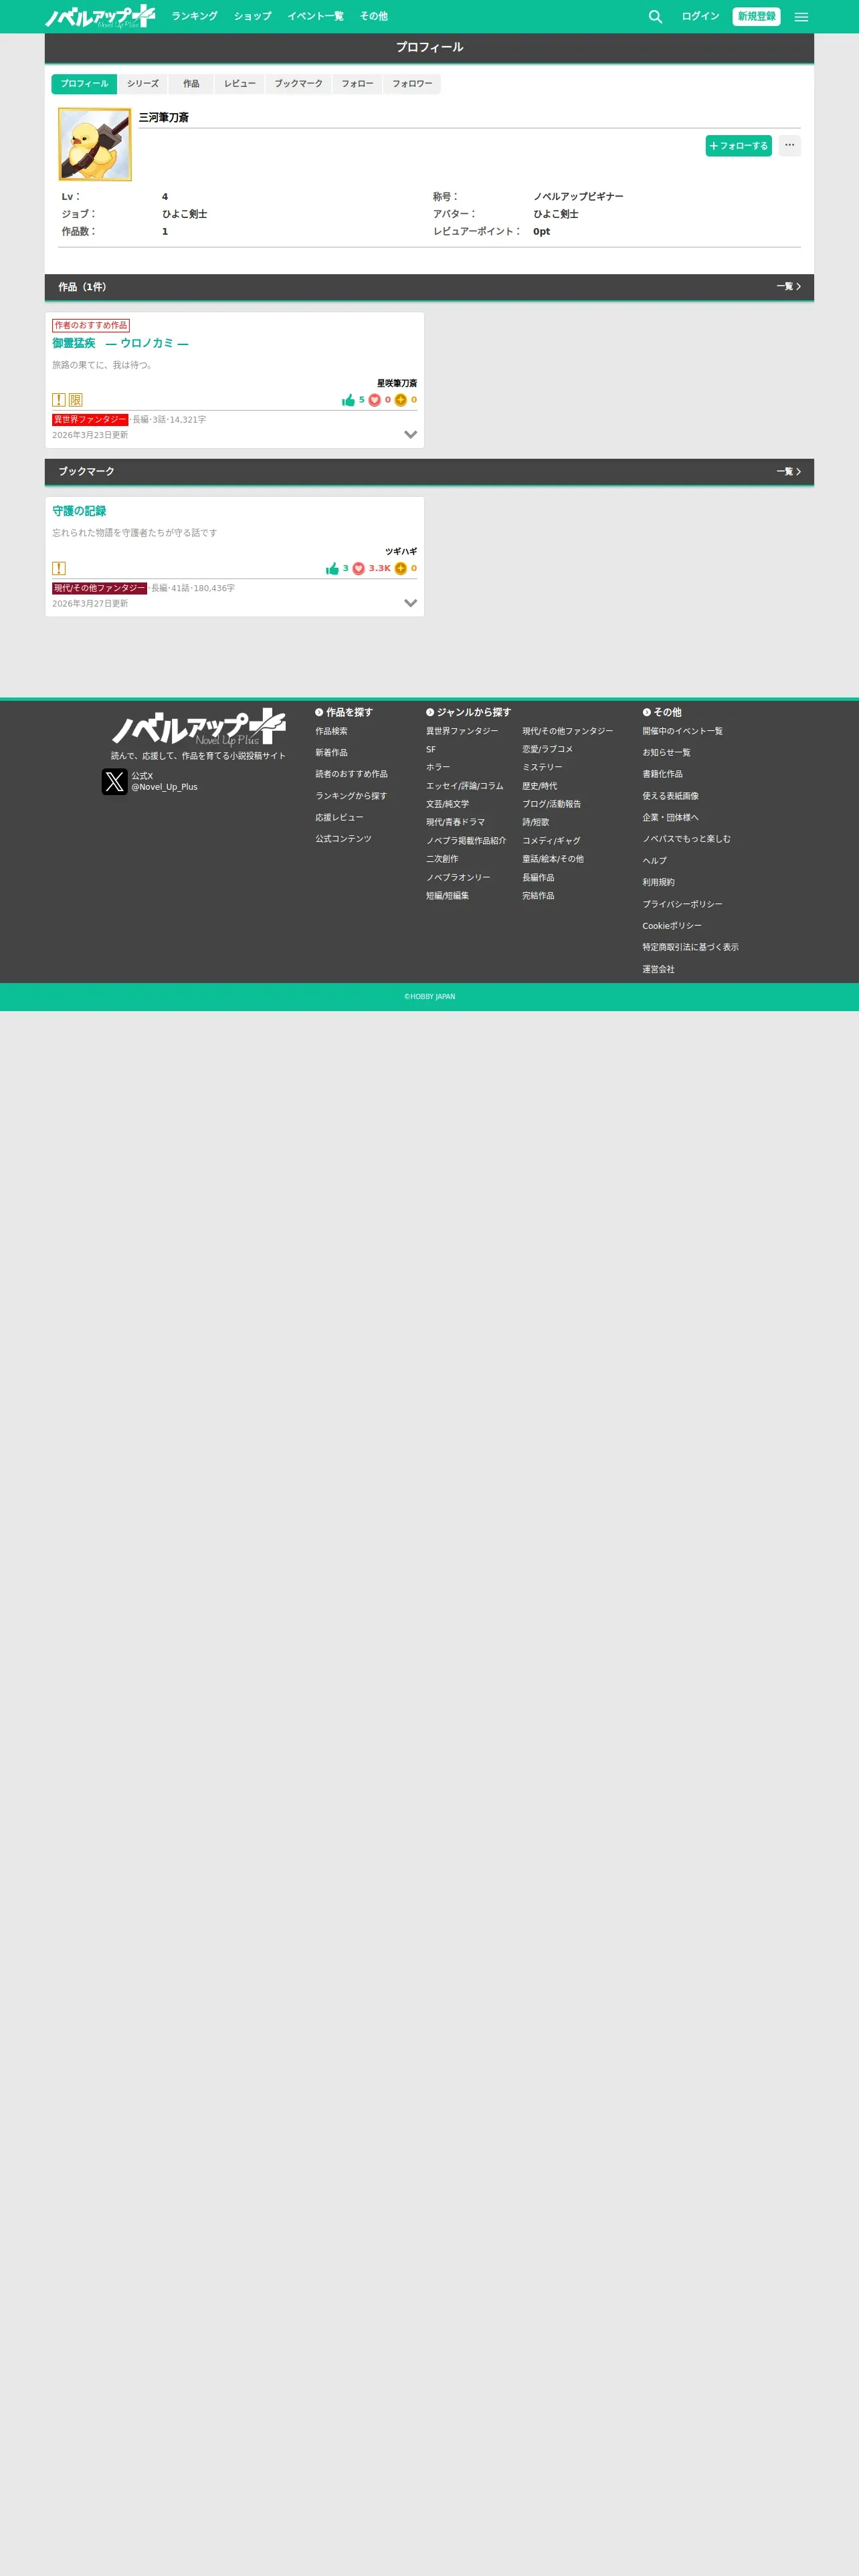Click the footer Novel Up Plus logo

198,727
